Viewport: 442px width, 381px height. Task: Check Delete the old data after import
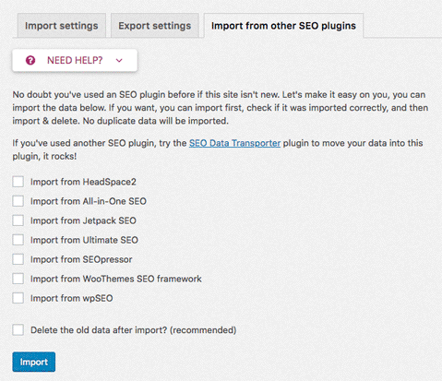point(18,330)
